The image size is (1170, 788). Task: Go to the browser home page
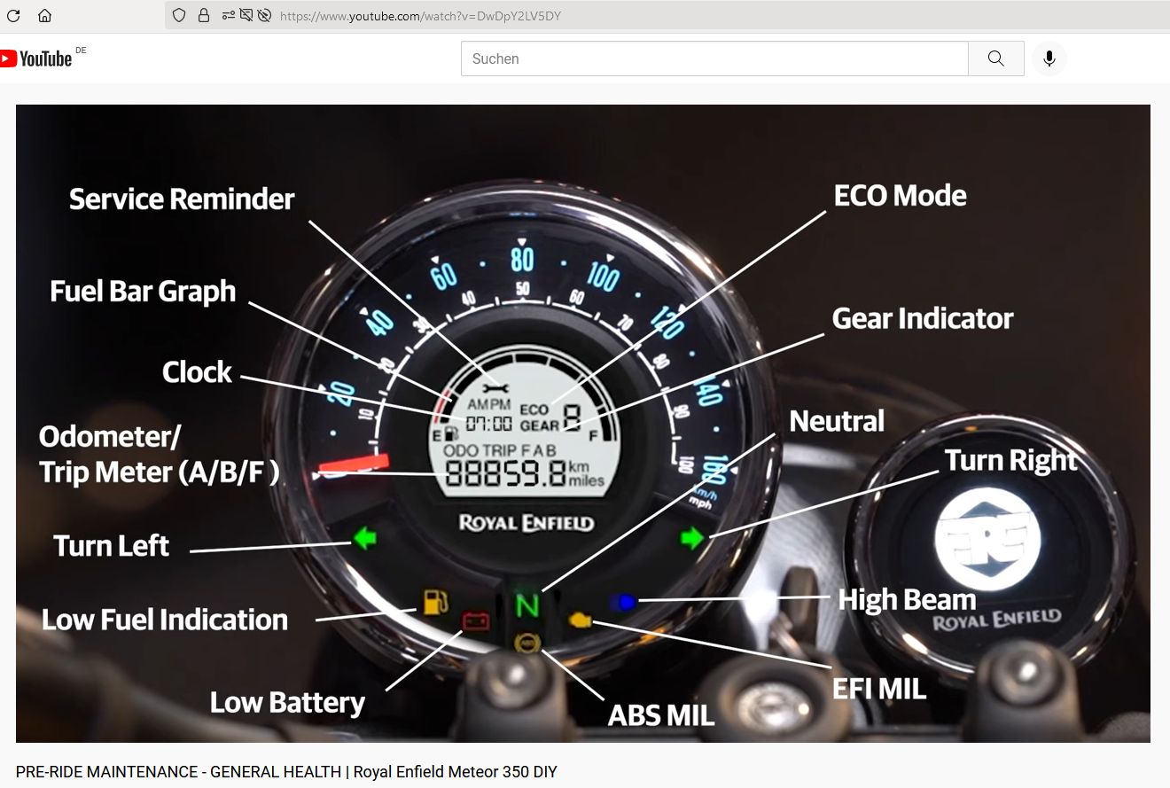pyautogui.click(x=44, y=15)
